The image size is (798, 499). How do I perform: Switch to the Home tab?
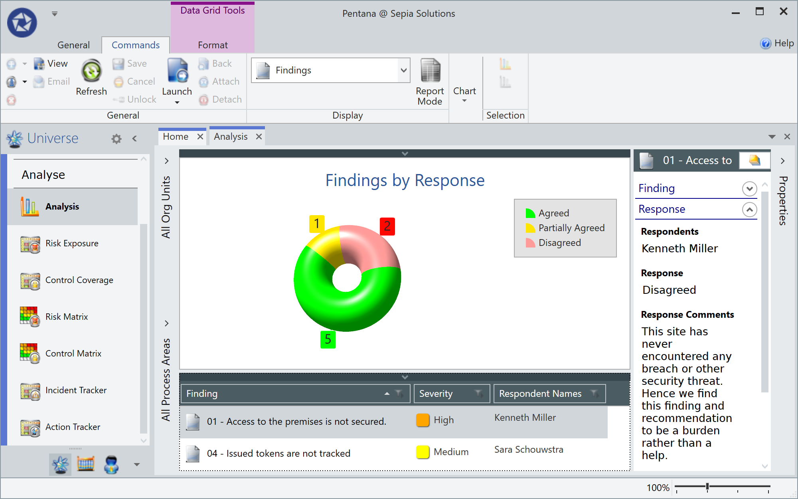pyautogui.click(x=176, y=136)
